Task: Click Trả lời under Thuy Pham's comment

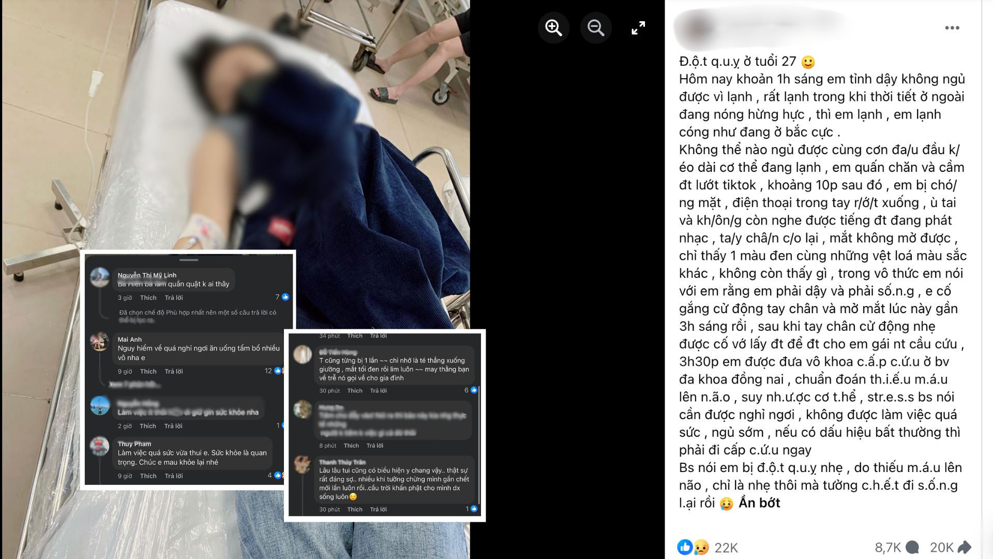Action: tap(173, 476)
